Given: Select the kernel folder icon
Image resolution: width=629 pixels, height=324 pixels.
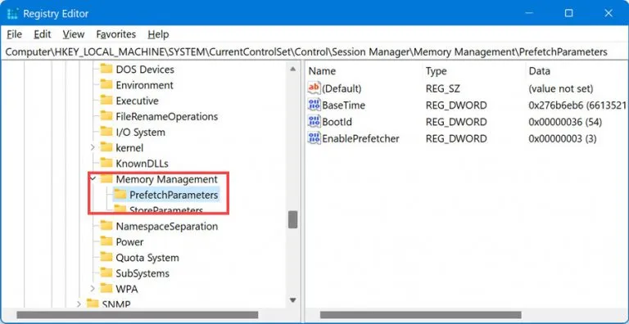Looking at the screenshot, I should pos(106,147).
